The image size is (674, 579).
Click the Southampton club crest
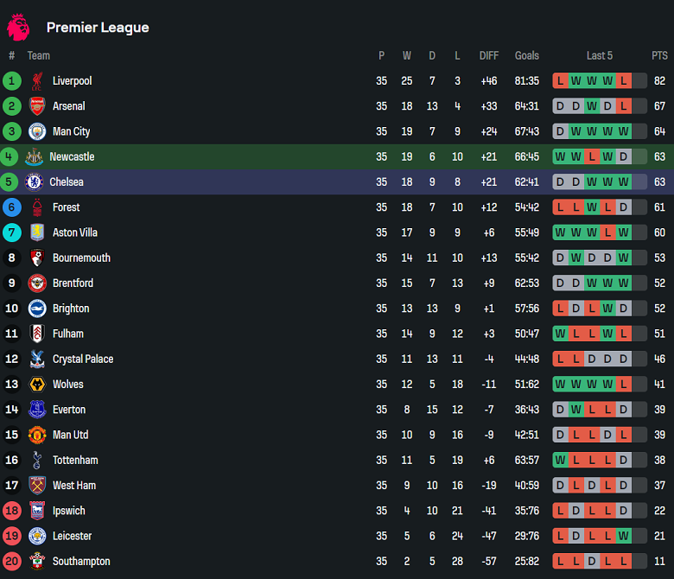click(x=37, y=561)
